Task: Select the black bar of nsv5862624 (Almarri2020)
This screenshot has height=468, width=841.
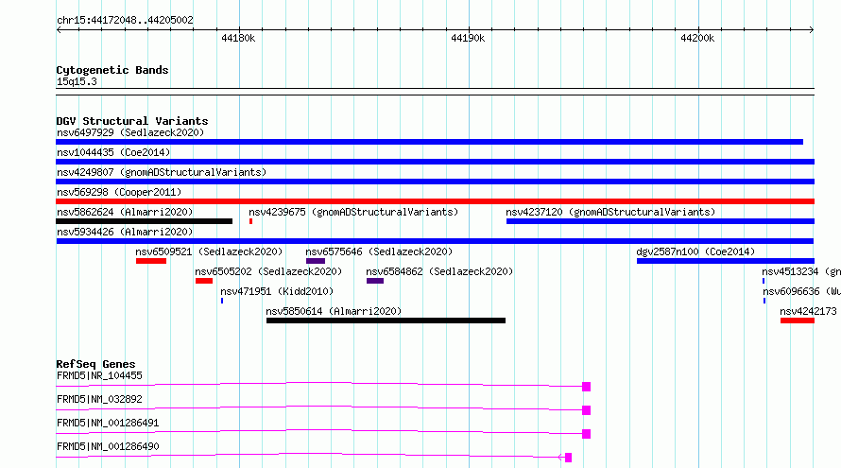Action: coord(145,221)
